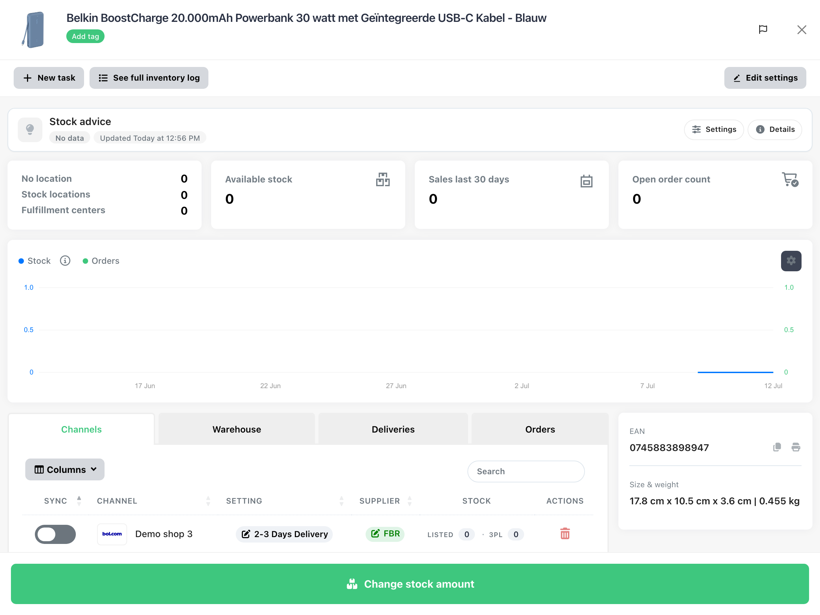Open Stock advice Details
The height and width of the screenshot is (615, 820).
pyautogui.click(x=775, y=129)
